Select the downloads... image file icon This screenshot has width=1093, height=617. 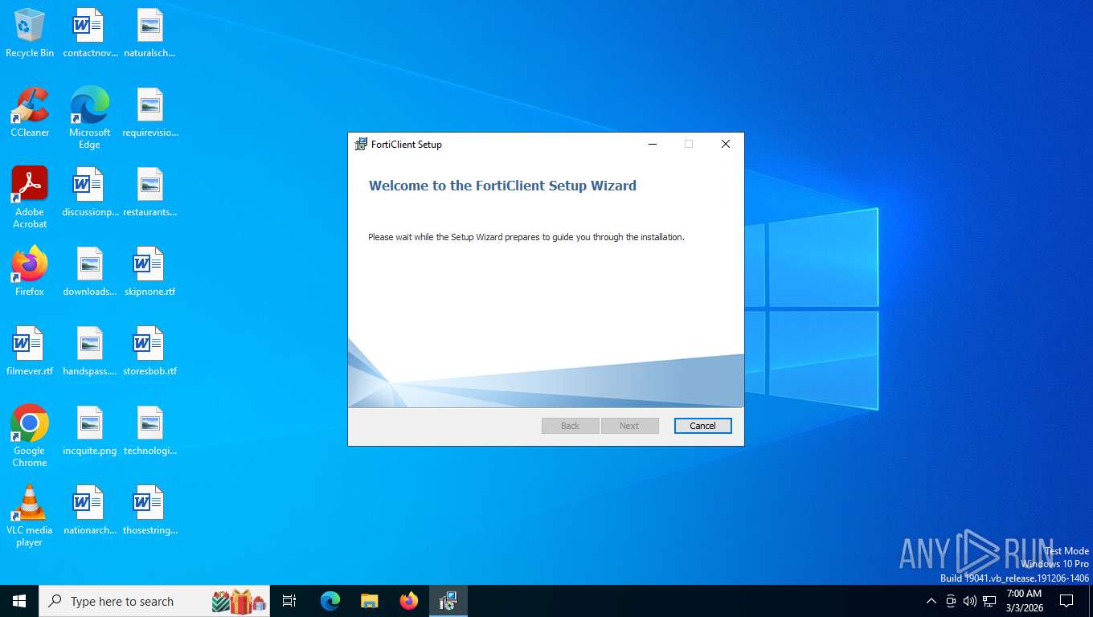tap(90, 272)
